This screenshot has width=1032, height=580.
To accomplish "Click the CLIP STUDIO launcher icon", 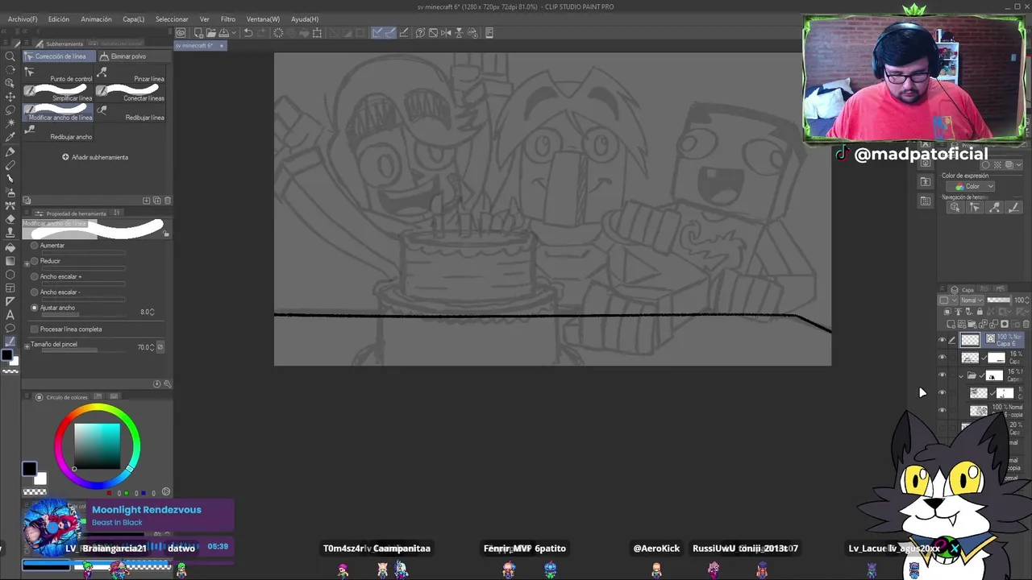I will click(181, 33).
